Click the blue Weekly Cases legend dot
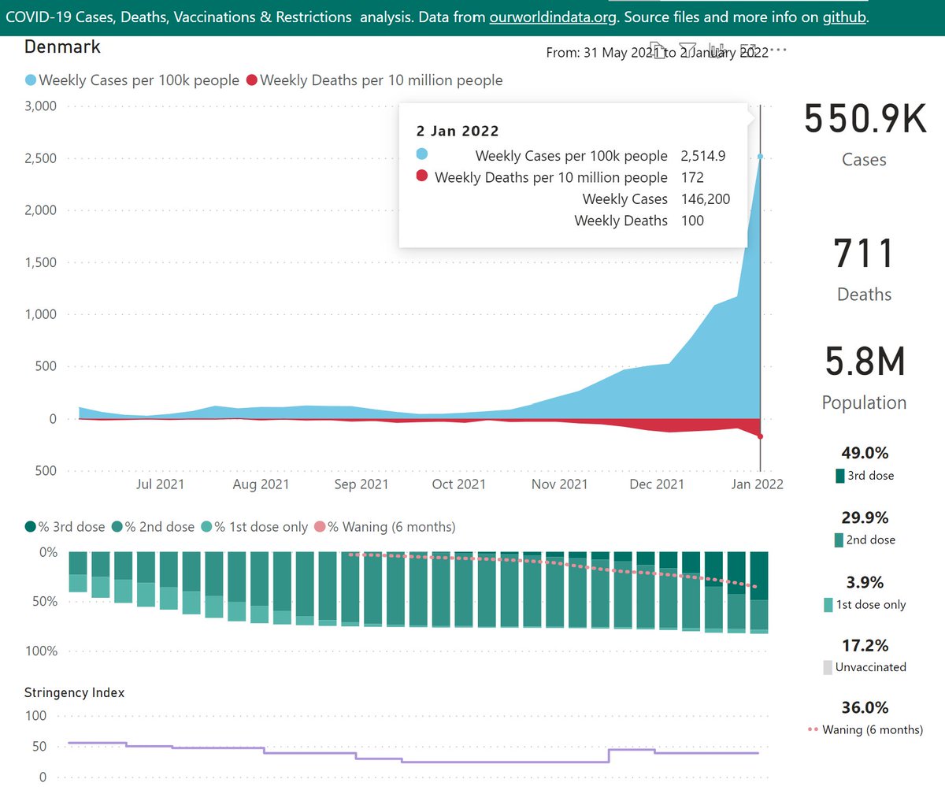The image size is (945, 805). tap(31, 80)
